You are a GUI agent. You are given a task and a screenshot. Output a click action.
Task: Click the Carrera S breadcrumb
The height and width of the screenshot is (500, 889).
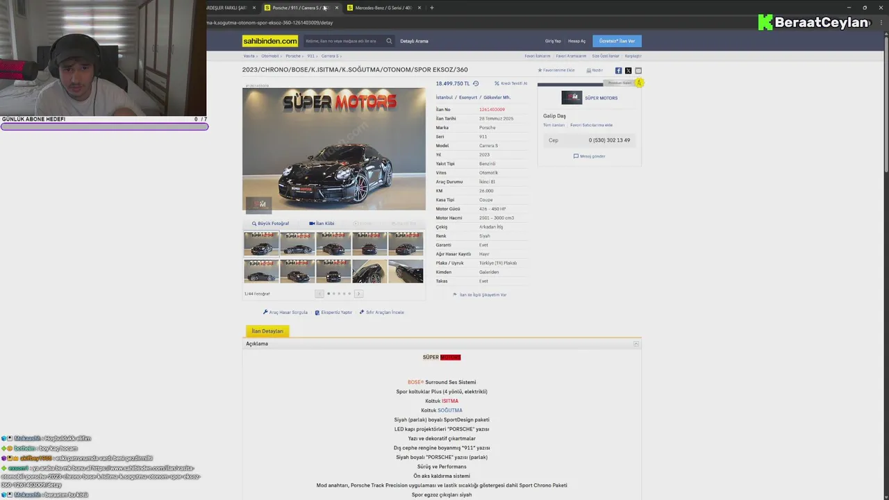tap(330, 56)
